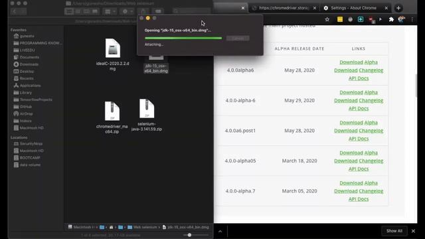Adjust the Finder icon size slider
The image size is (425, 239).
(189, 235)
